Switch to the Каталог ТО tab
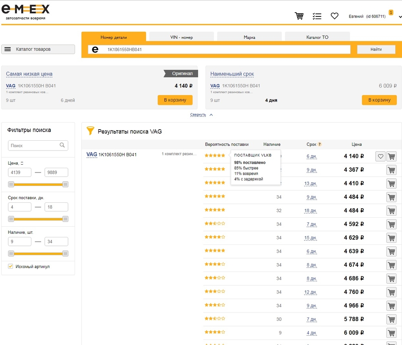The width and height of the screenshot is (402, 345). (317, 37)
